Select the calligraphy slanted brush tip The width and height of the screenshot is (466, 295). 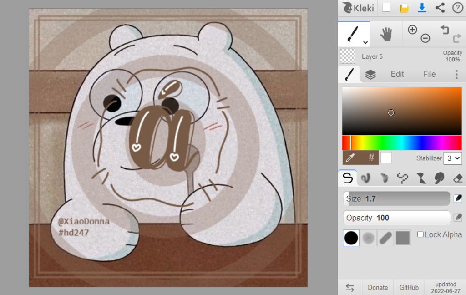[x=385, y=238]
